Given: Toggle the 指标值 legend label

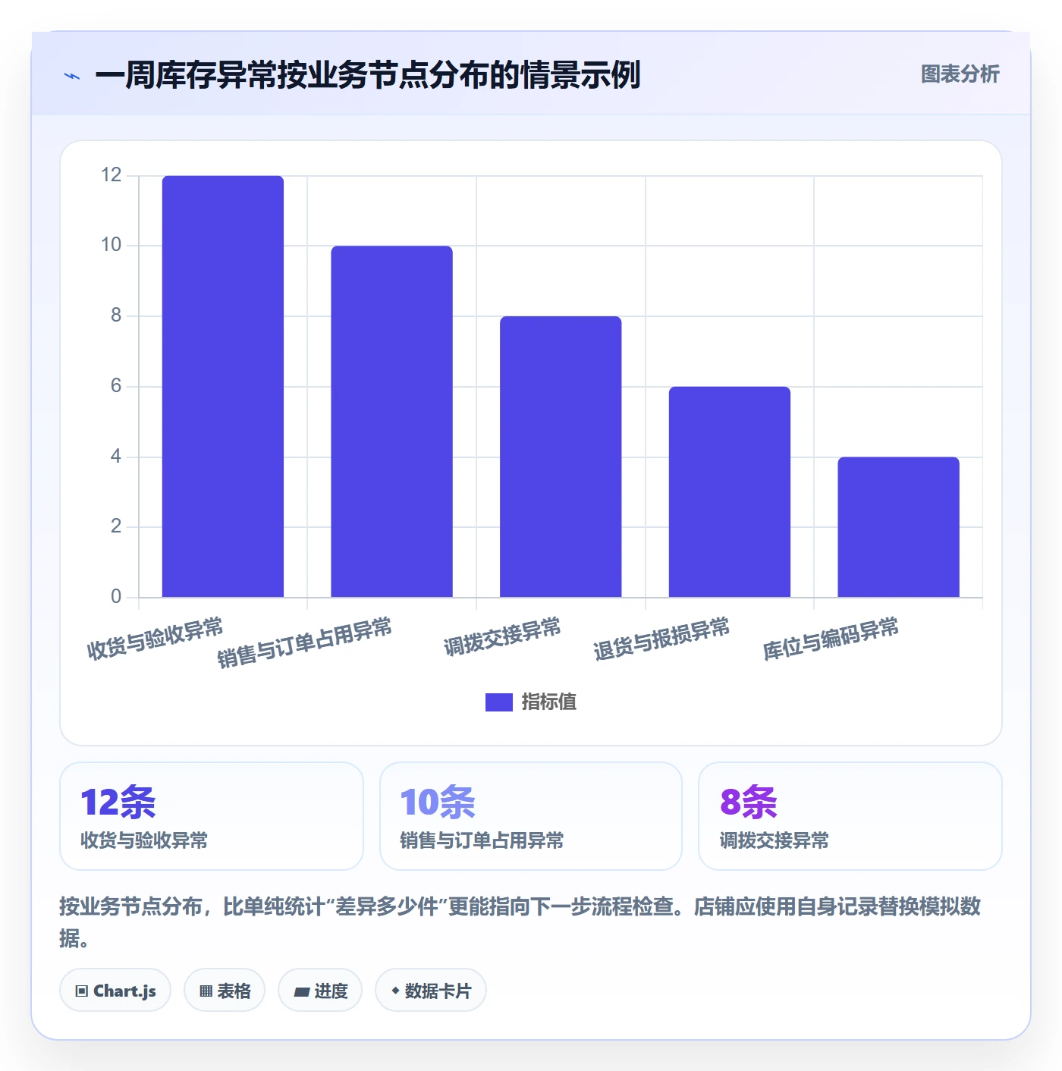Looking at the screenshot, I should 549,702.
